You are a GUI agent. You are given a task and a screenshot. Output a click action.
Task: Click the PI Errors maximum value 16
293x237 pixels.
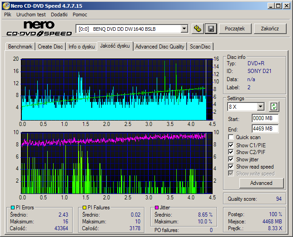(x=65, y=222)
